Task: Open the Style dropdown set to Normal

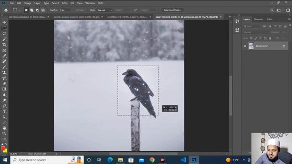Action: 105,10
